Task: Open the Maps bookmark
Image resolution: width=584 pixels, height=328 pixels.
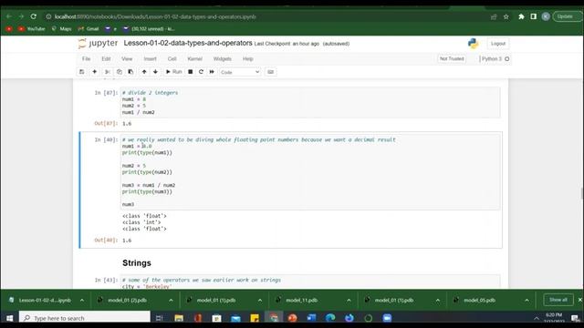Action: click(x=61, y=28)
